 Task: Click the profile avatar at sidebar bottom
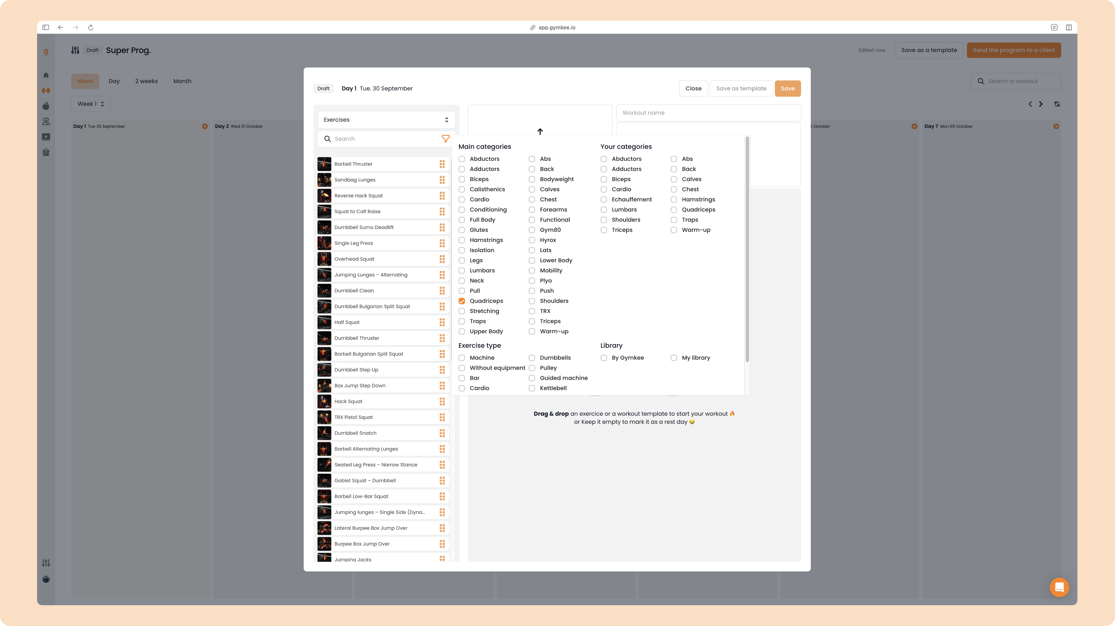[46, 579]
